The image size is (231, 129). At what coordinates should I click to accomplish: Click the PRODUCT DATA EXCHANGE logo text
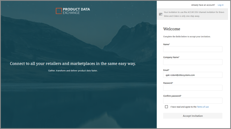(76, 11)
